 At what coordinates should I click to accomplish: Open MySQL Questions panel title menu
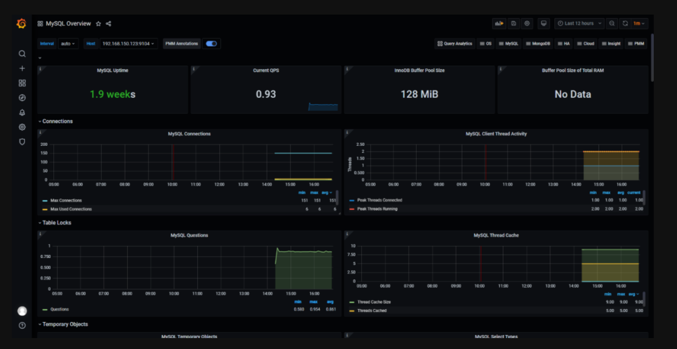(x=189, y=236)
